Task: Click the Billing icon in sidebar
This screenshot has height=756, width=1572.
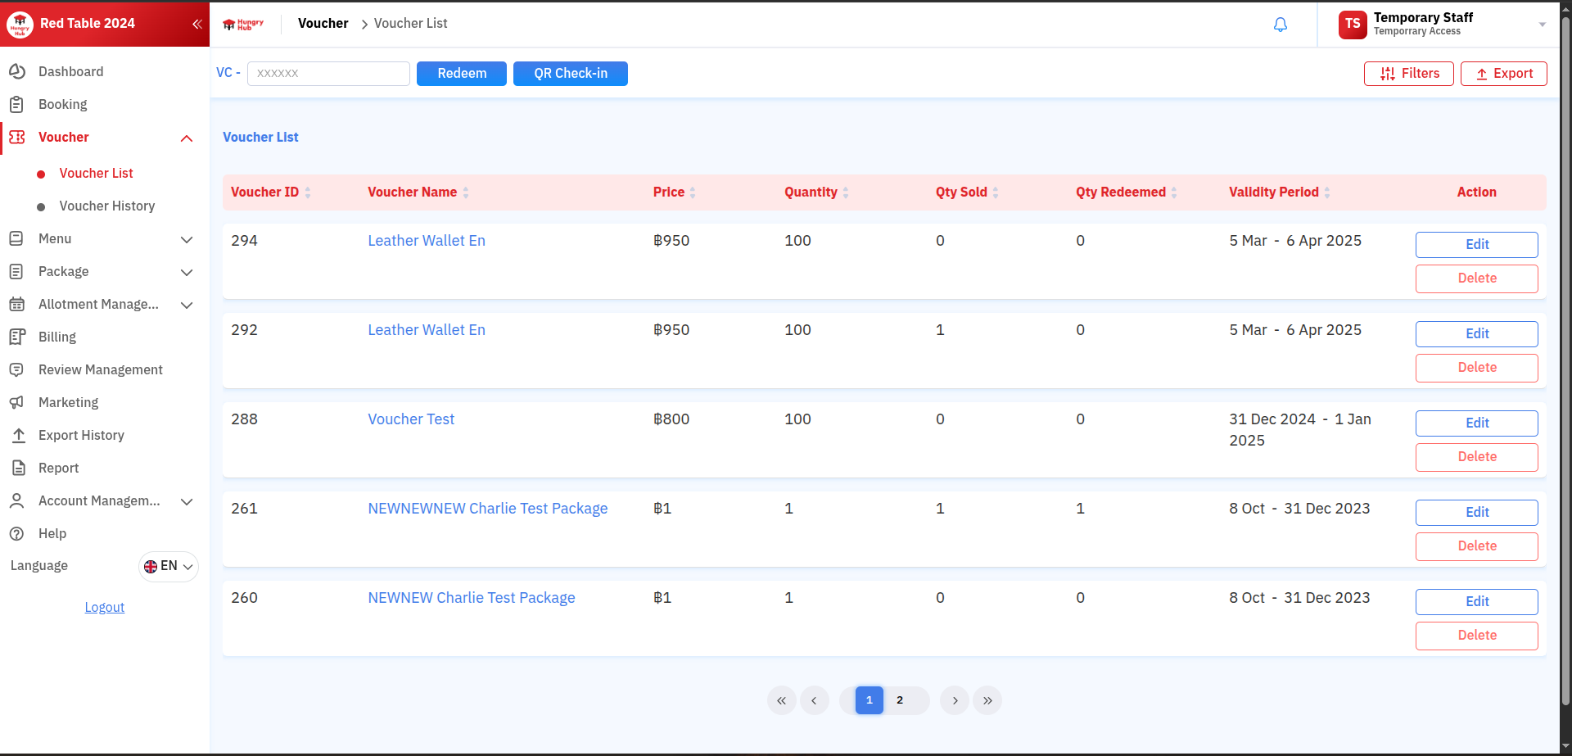Action: point(17,337)
